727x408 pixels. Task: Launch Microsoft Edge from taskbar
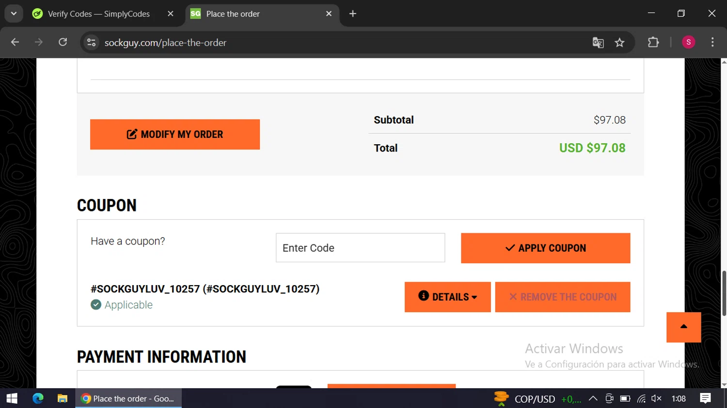[38, 398]
